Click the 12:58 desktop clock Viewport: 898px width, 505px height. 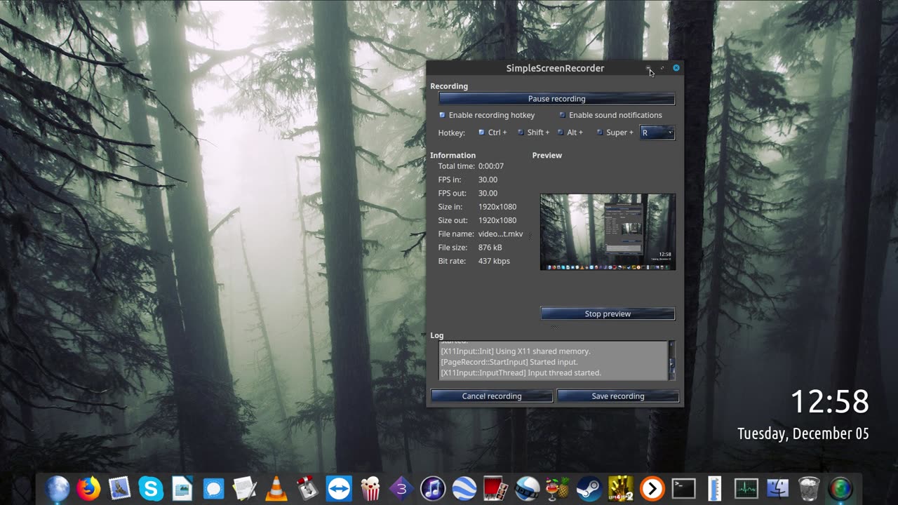(830, 402)
